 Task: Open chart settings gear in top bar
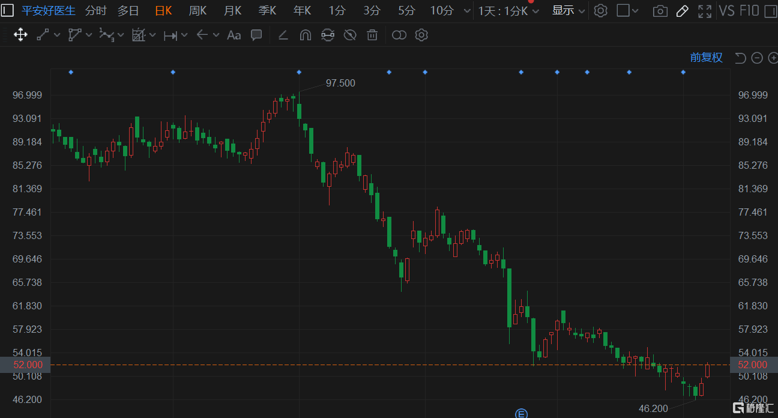pyautogui.click(x=601, y=10)
